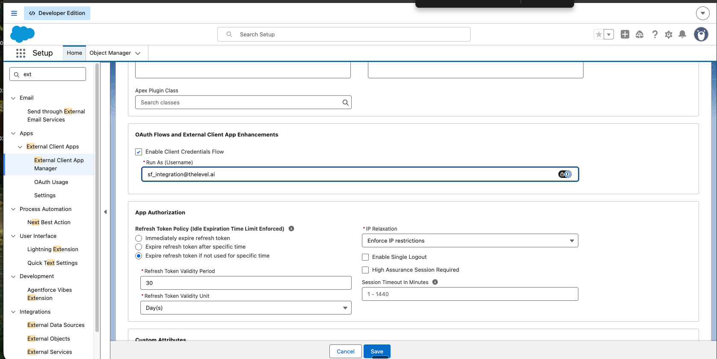The height and width of the screenshot is (359, 717).
Task: Check Enable Single Logout
Action: point(365,257)
